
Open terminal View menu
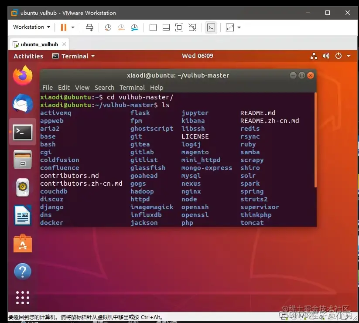[82, 88]
